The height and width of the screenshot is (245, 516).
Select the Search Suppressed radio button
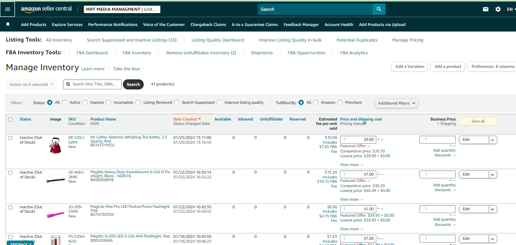coord(177,103)
